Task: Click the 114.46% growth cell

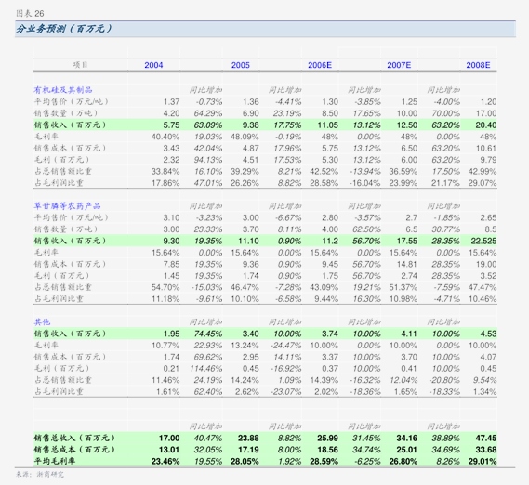Action: coord(206,369)
